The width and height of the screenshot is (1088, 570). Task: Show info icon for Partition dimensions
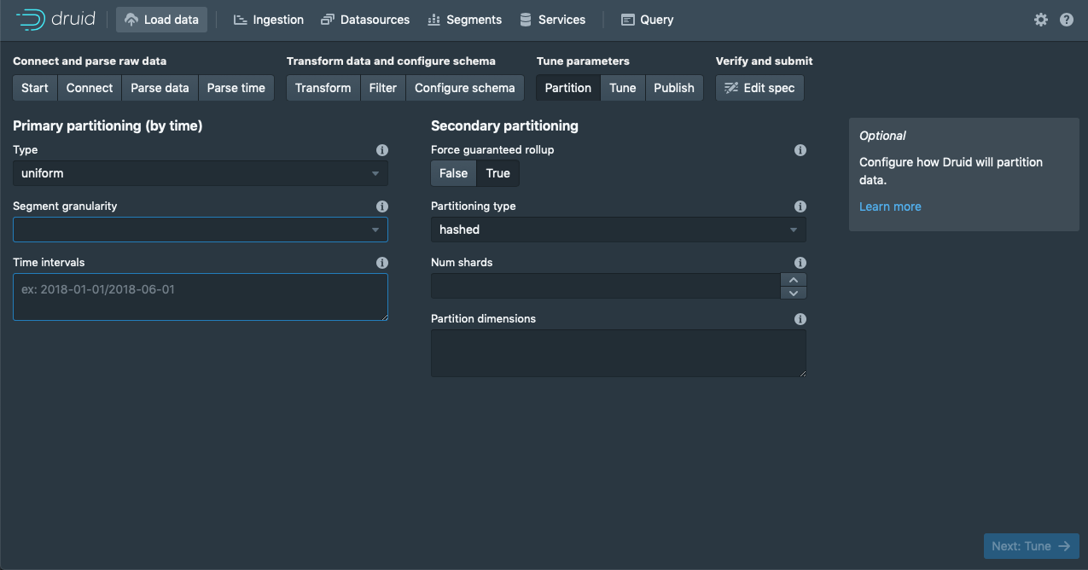(x=800, y=319)
